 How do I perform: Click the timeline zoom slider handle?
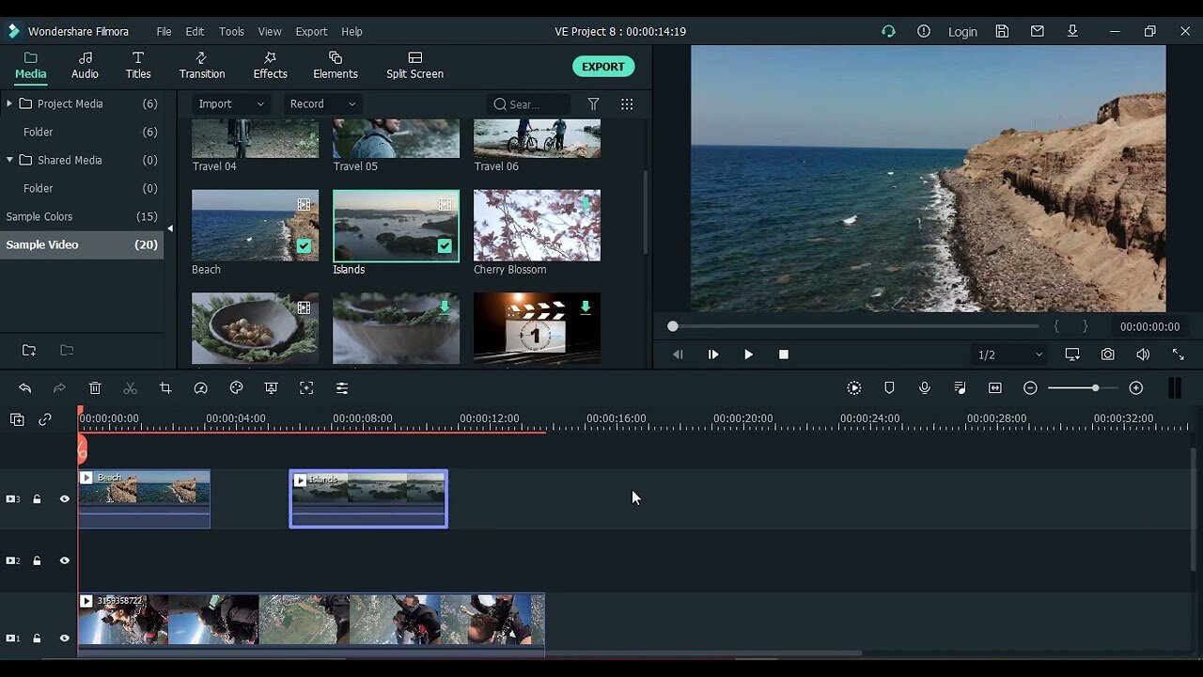pos(1095,387)
